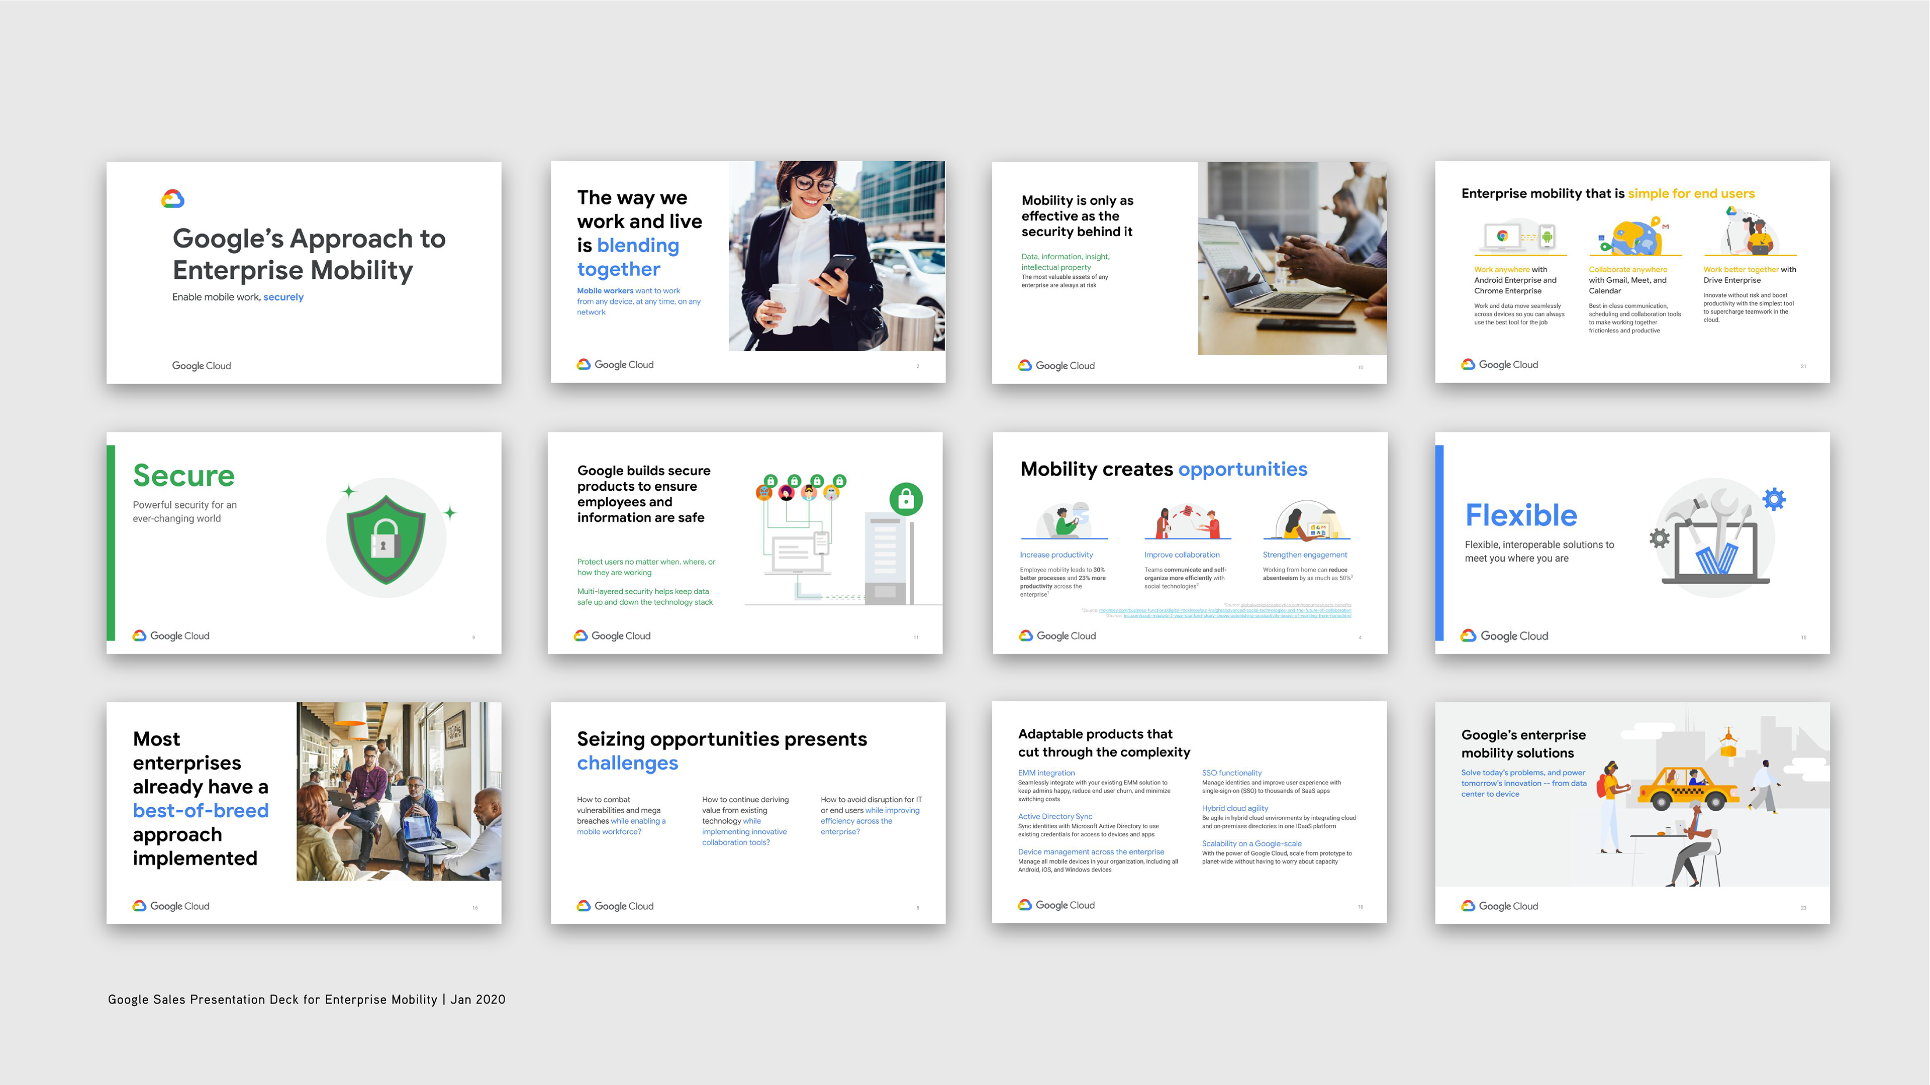Image resolution: width=1930 pixels, height=1085 pixels.
Task: Click "Powerful security for an ever-changing world" text
Action: [x=185, y=511]
